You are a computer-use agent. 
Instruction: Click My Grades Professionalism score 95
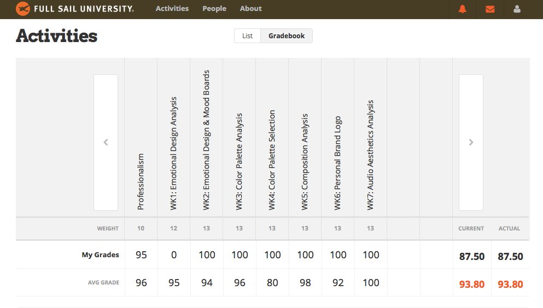point(141,255)
